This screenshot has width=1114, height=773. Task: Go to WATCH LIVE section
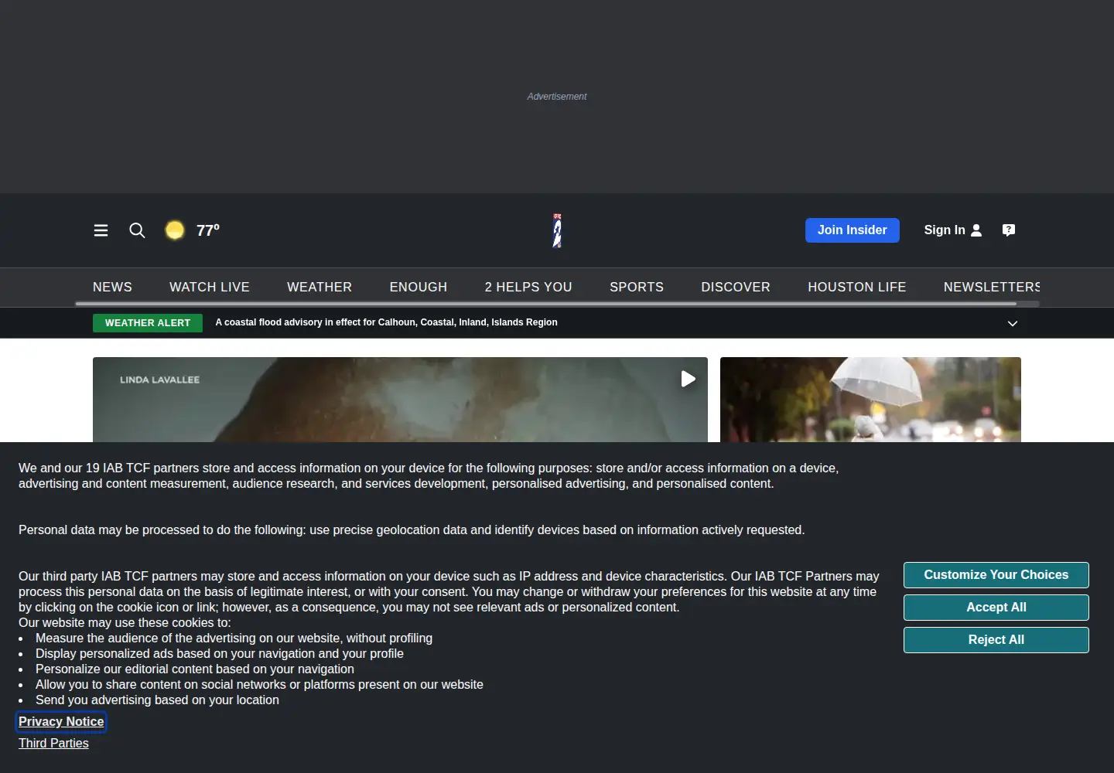[210, 287]
